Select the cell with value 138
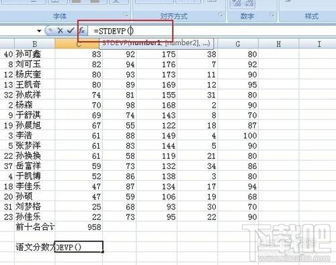This screenshot has width=336, height=265. tap(157, 176)
